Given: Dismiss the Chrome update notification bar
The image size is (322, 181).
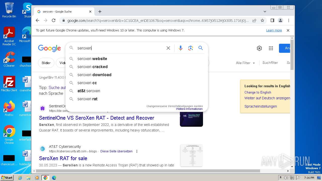Looking at the screenshot, I should click(288, 30).
